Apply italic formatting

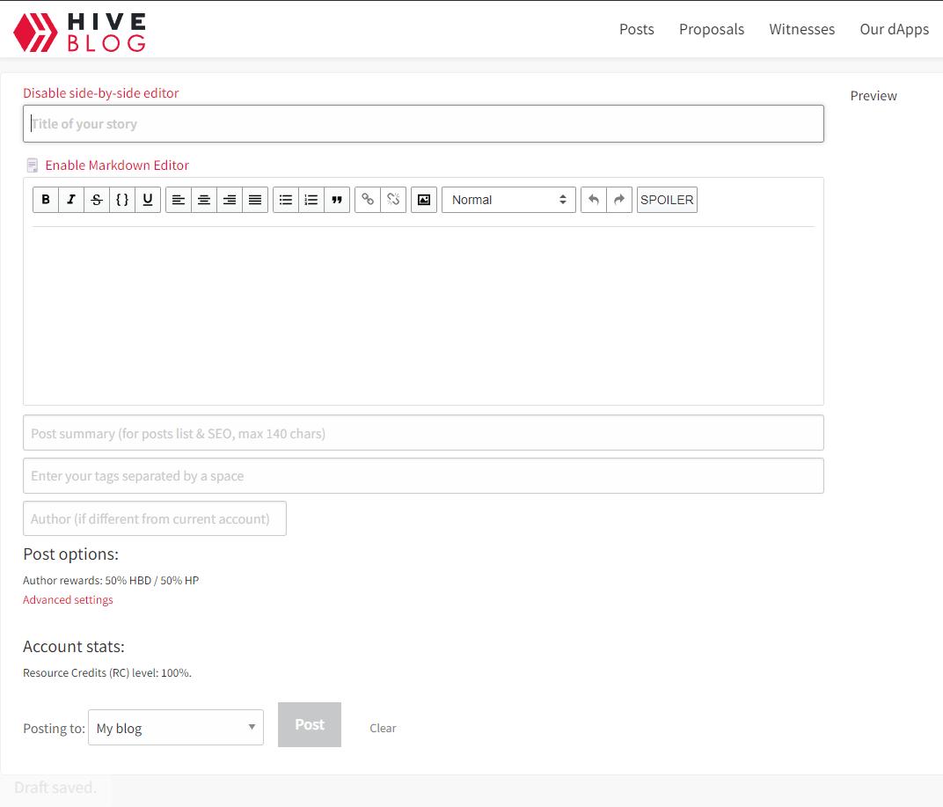click(71, 200)
